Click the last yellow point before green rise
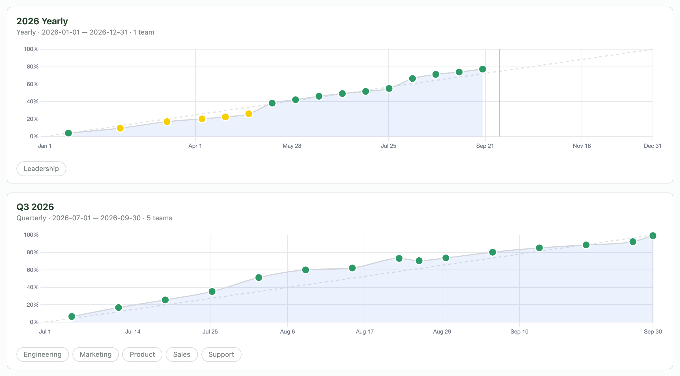The width and height of the screenshot is (680, 376). [x=249, y=114]
